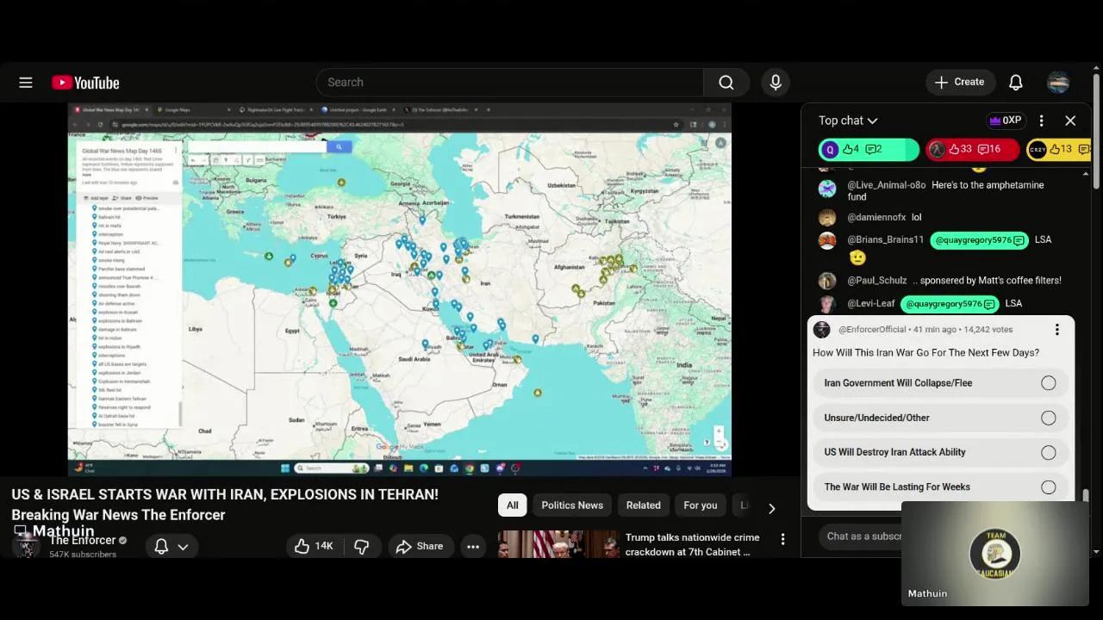Screen dimensions: 1103x620
Task: Open the 0XP crown badge
Action: [1006, 121]
